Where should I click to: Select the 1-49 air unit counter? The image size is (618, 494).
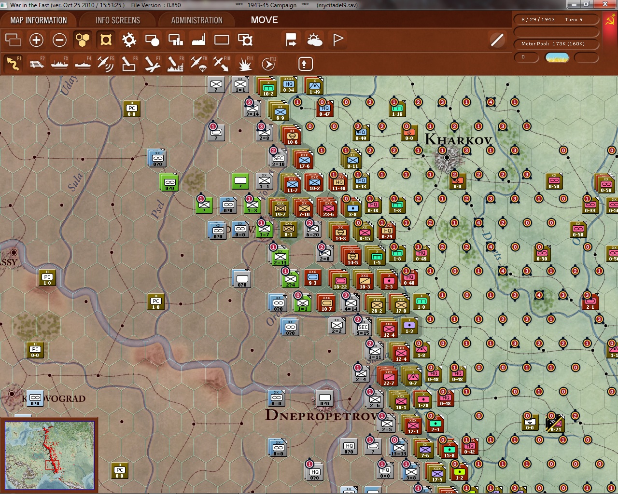tap(315, 87)
